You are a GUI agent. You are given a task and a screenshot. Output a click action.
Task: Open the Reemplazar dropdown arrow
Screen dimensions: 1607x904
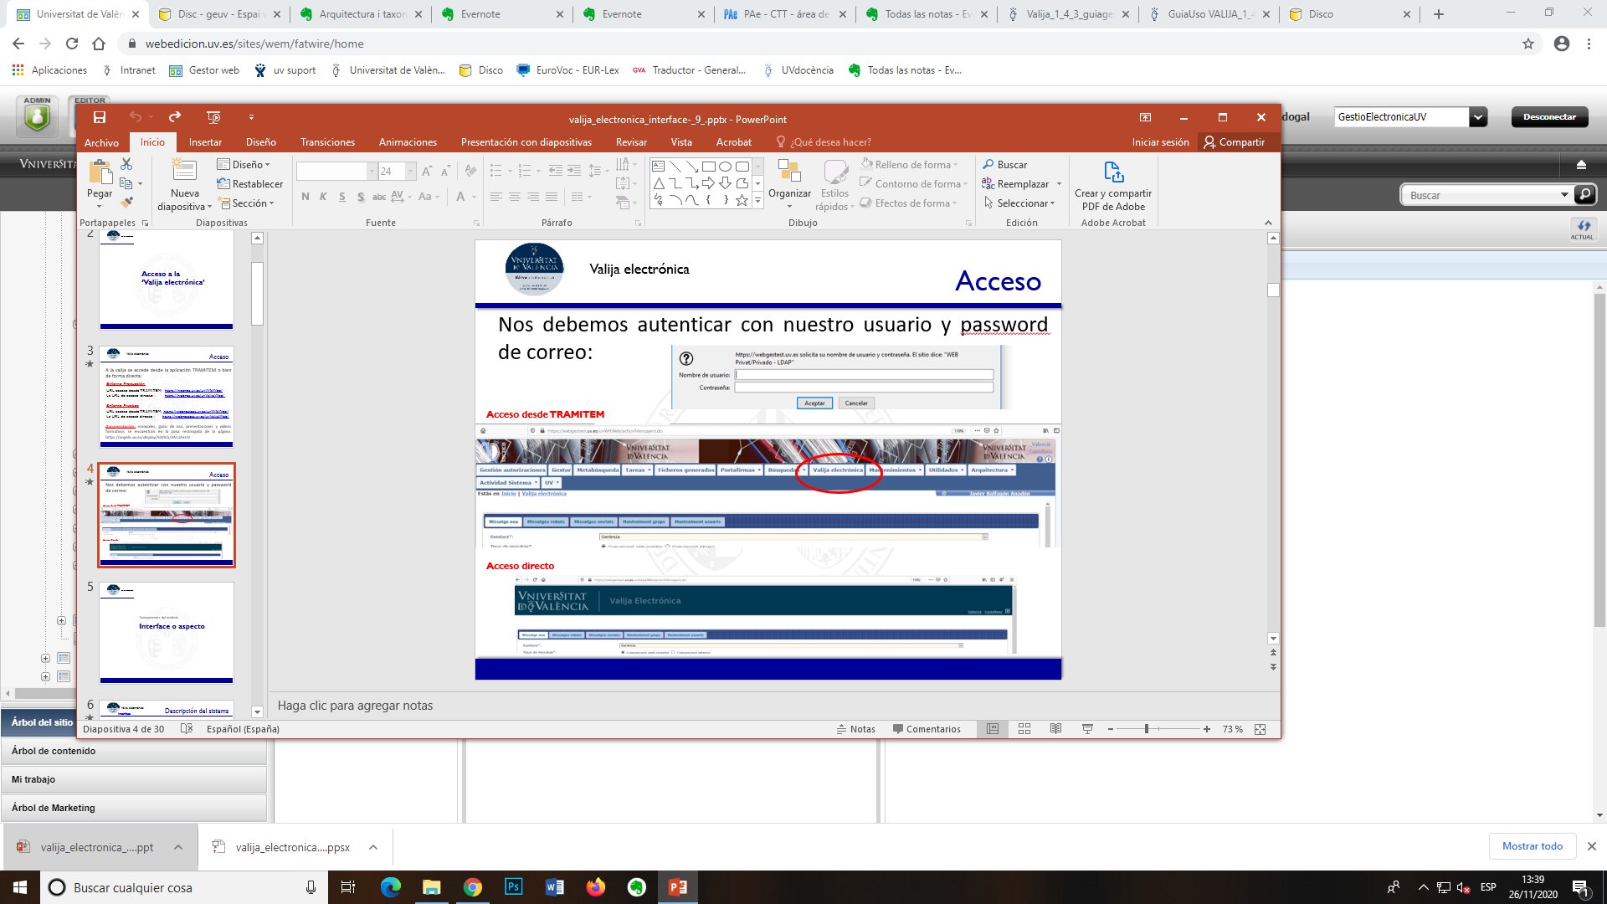click(1059, 184)
